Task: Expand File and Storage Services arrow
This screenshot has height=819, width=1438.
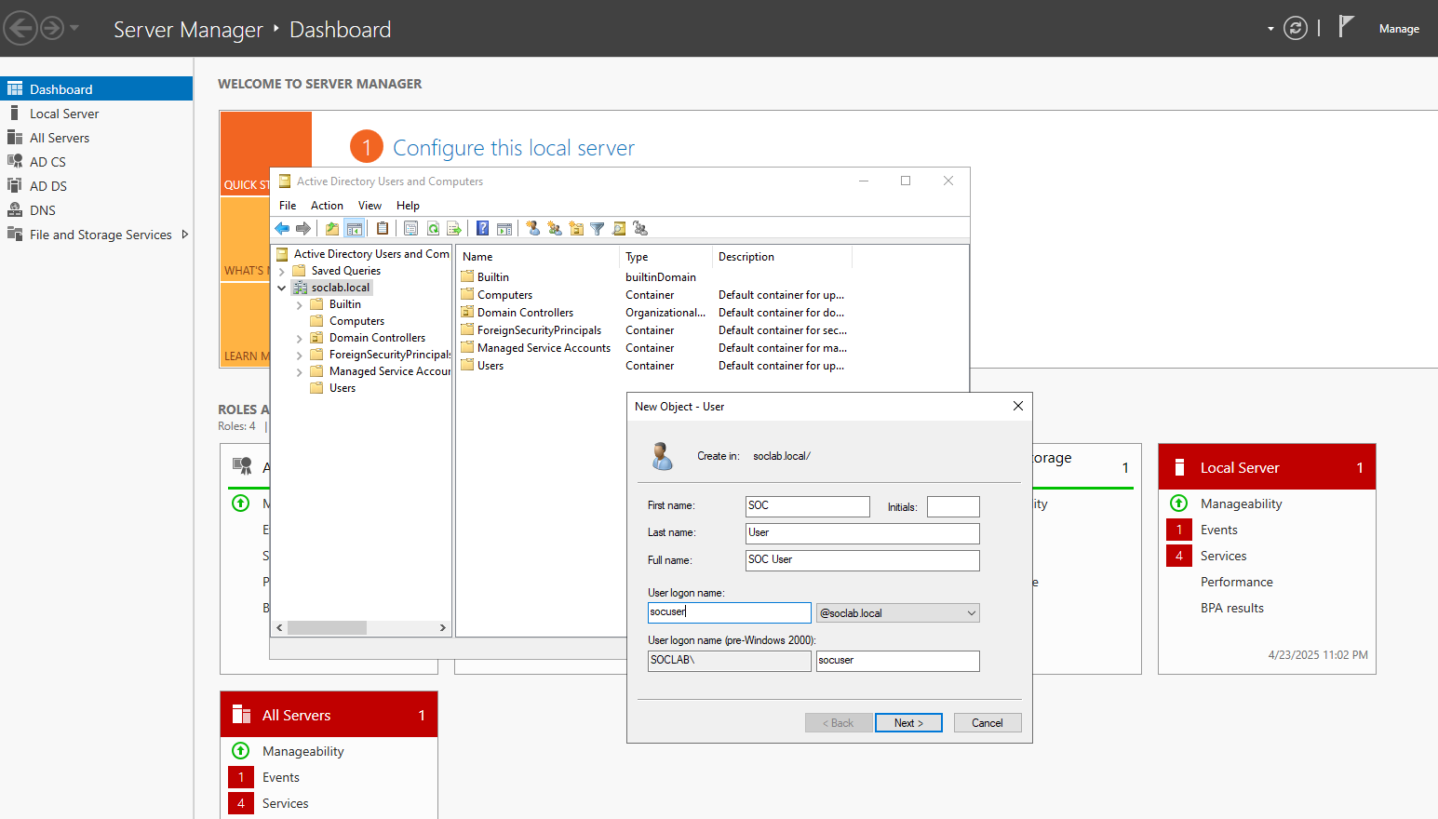Action: (184, 235)
